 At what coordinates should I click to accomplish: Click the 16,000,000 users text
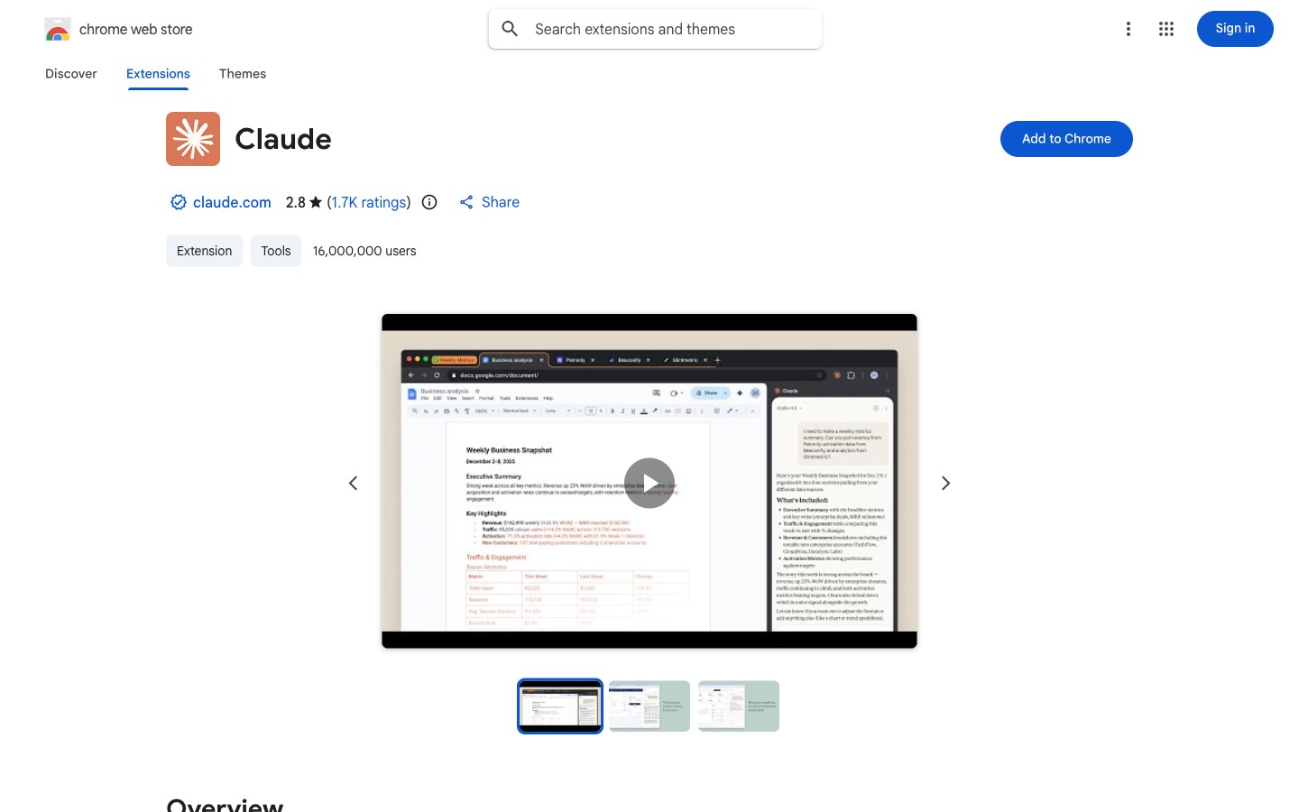point(364,251)
